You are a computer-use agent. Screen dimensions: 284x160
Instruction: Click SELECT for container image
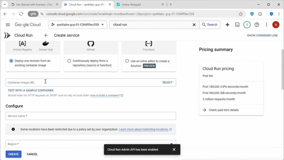pyautogui.click(x=167, y=82)
